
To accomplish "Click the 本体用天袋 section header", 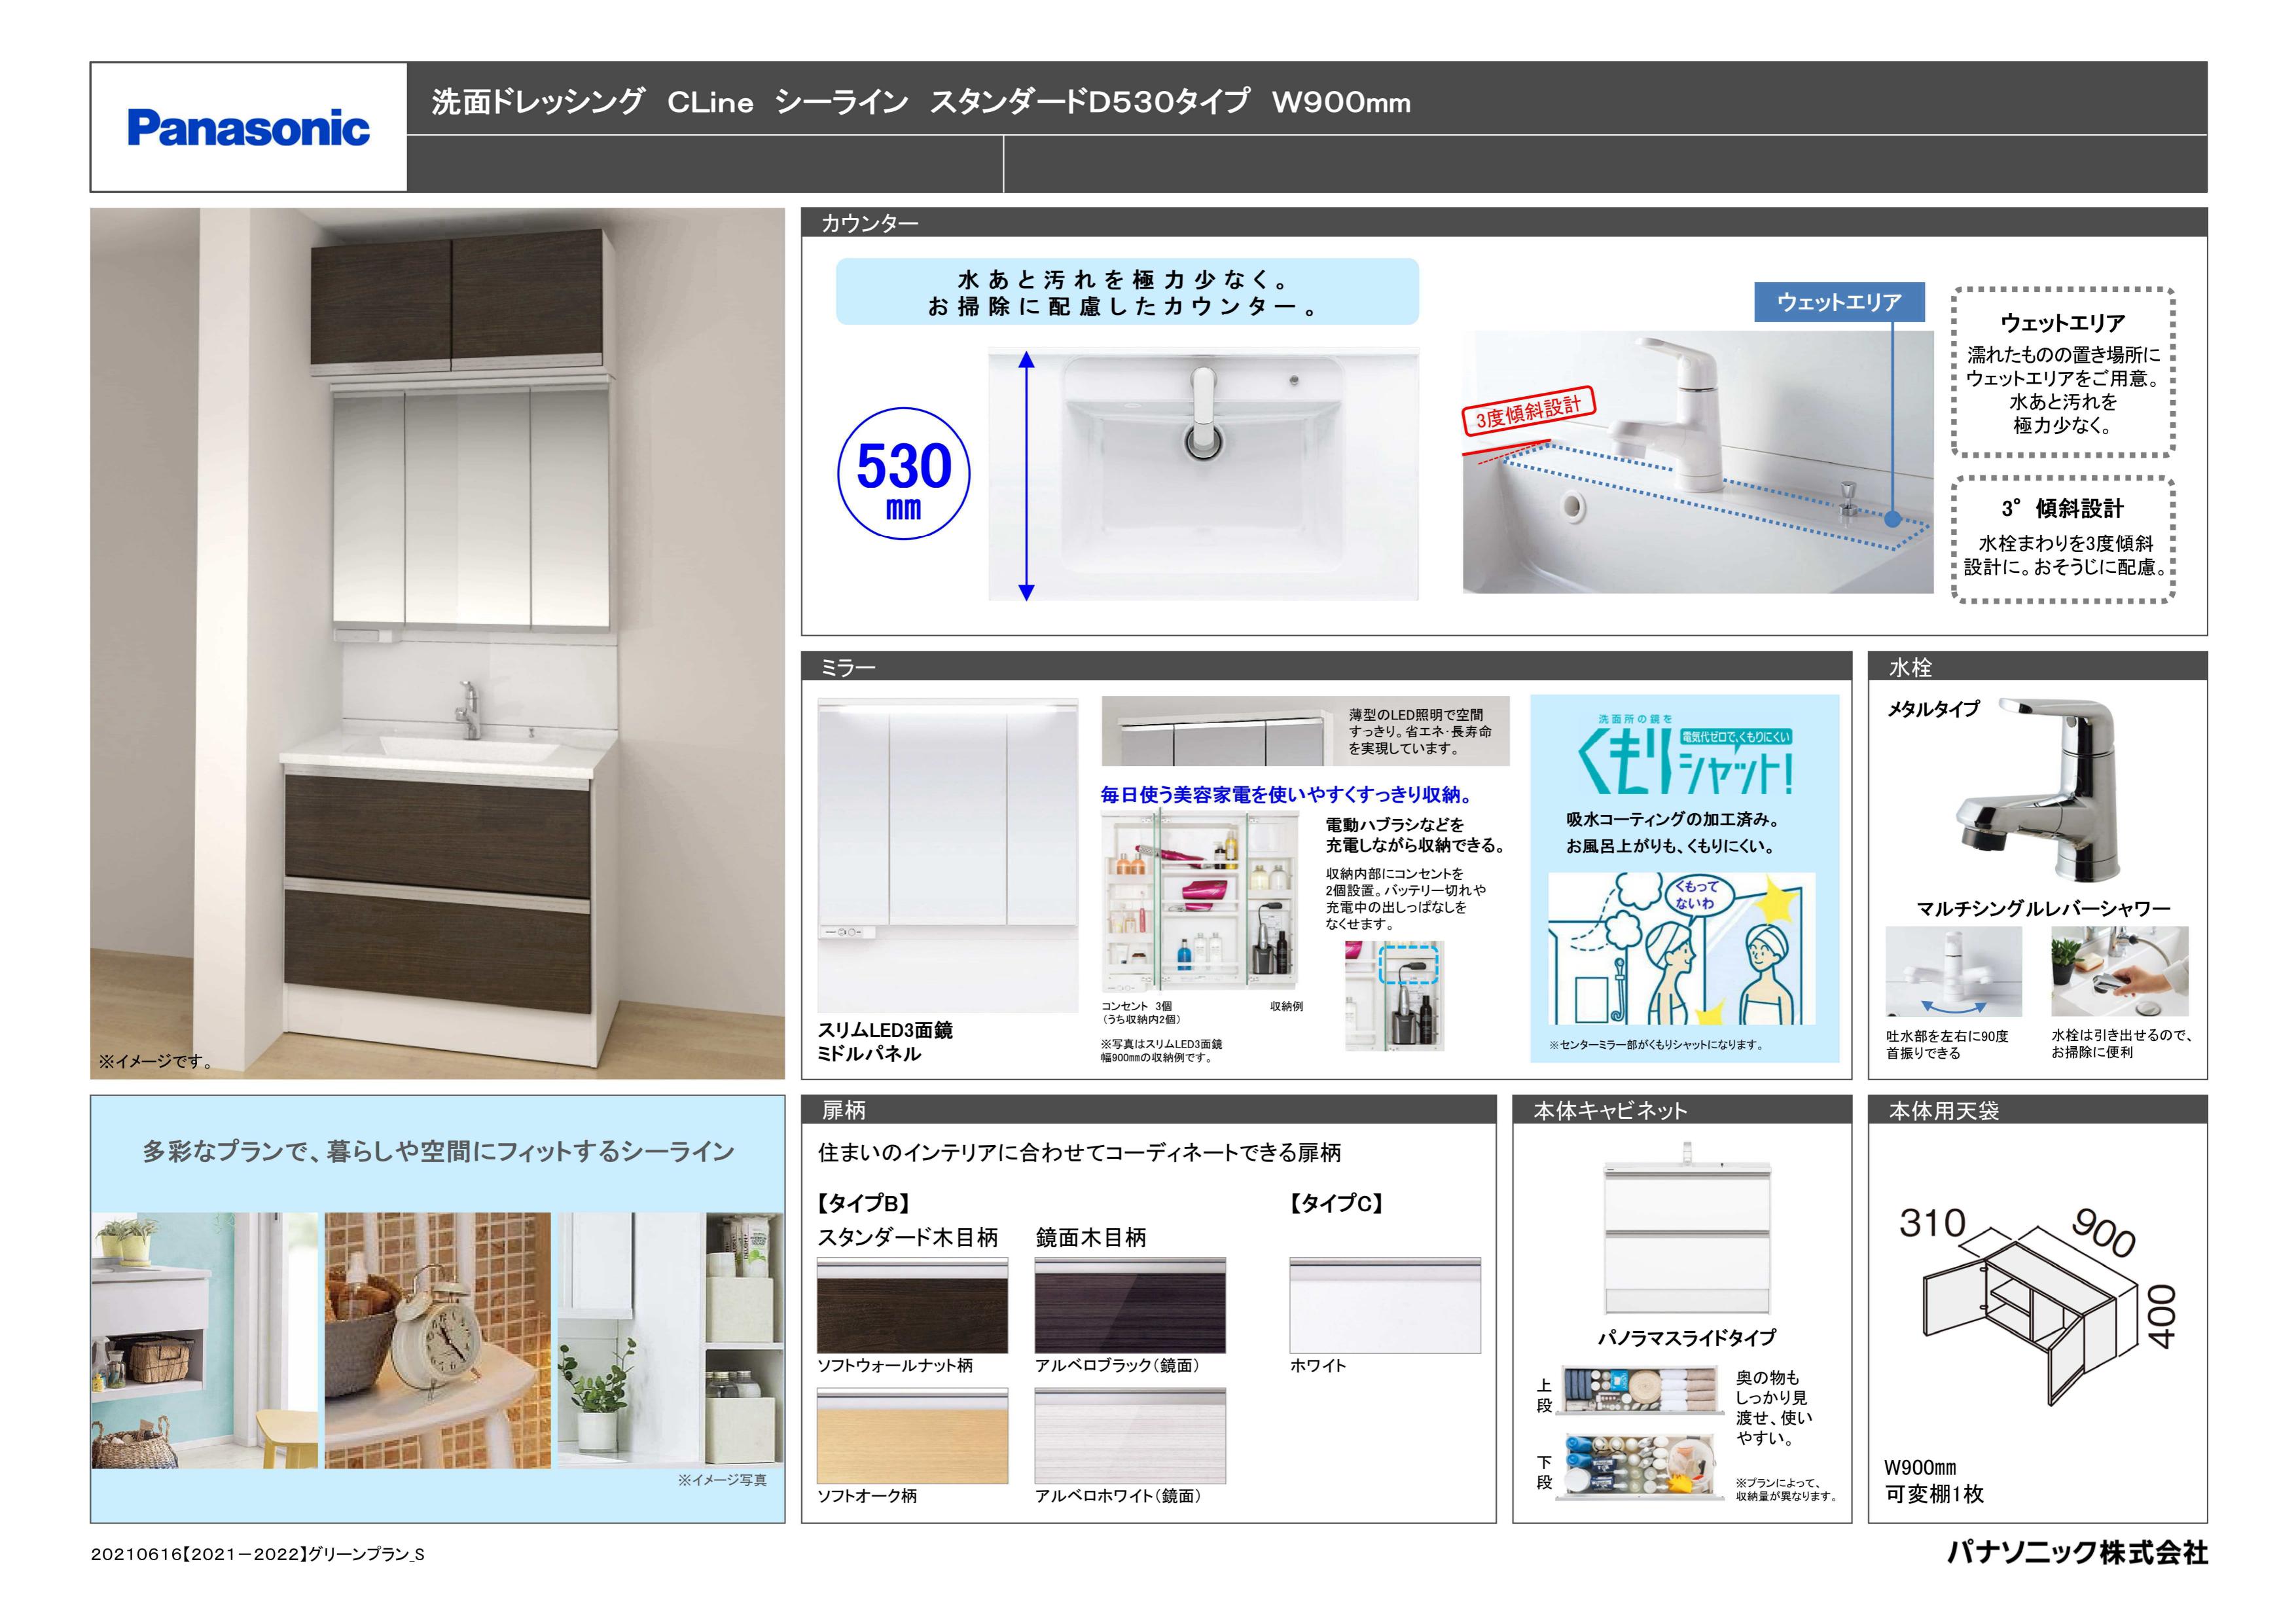I will click(2037, 1110).
